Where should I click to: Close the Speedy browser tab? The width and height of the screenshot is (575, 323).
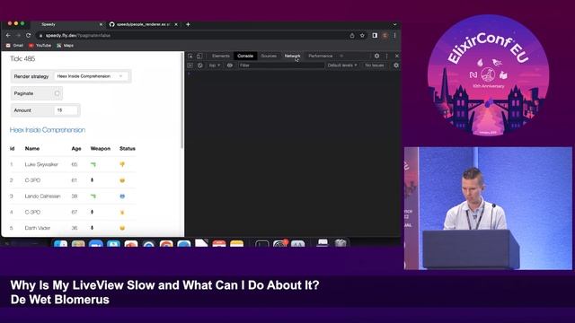(101, 24)
